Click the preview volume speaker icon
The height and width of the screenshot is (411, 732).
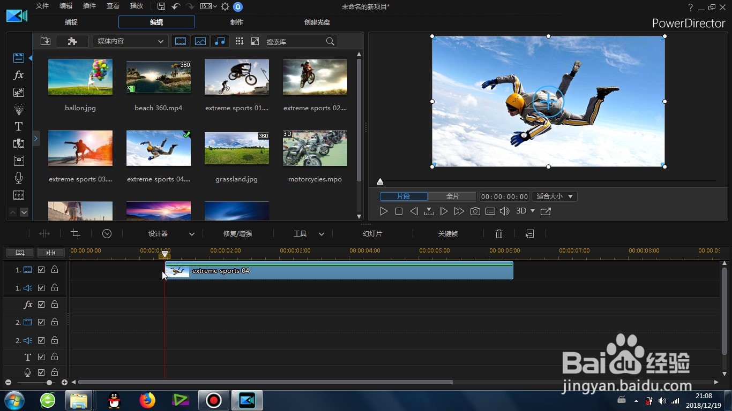pos(504,211)
